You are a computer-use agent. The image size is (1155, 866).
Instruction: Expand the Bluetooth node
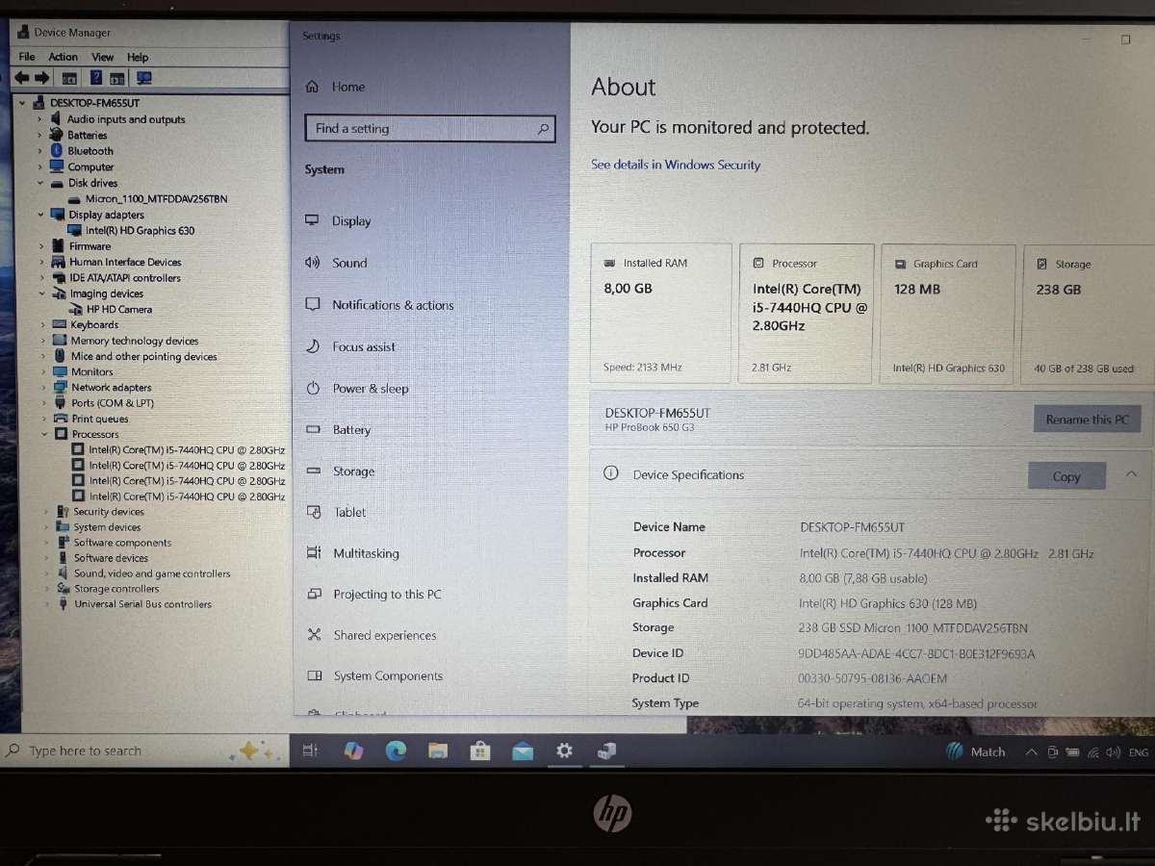point(39,151)
